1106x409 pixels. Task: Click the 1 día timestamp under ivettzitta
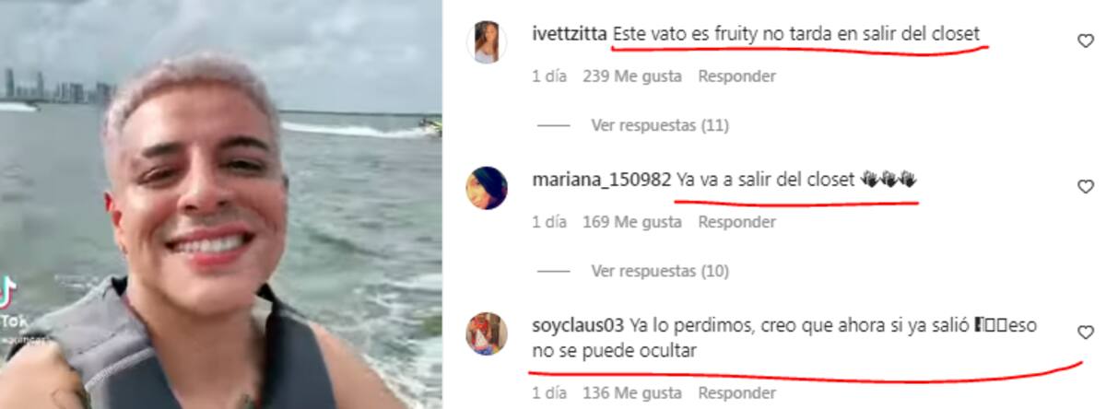(x=549, y=76)
